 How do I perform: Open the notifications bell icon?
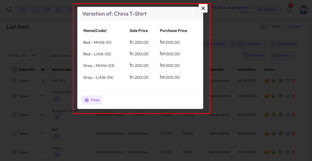(x=289, y=9)
